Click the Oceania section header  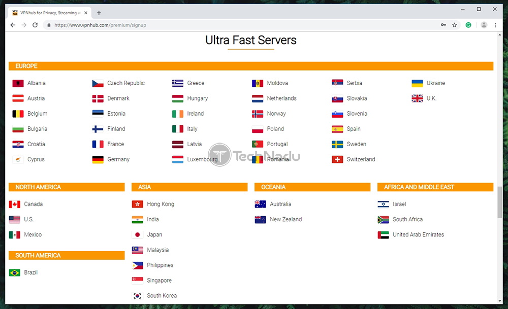[312, 187]
